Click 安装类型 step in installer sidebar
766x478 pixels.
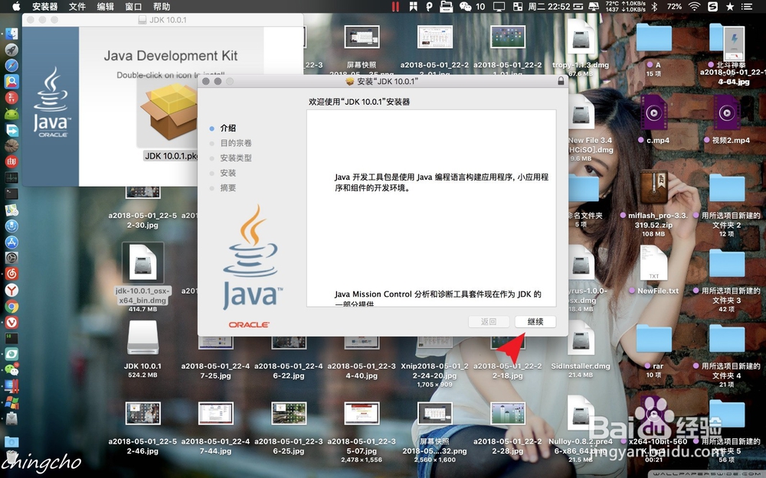(236, 158)
